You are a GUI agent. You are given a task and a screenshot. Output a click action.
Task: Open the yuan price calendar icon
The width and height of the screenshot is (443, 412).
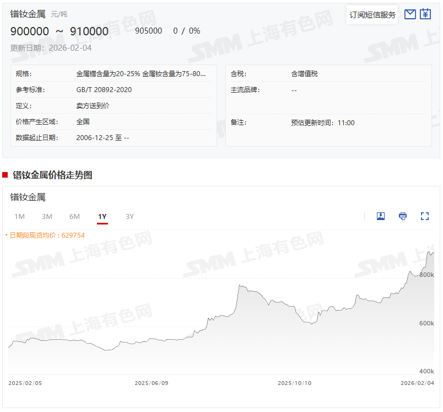pos(425,14)
